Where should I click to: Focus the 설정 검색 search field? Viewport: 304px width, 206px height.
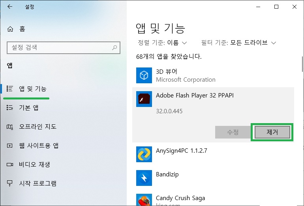coord(64,47)
